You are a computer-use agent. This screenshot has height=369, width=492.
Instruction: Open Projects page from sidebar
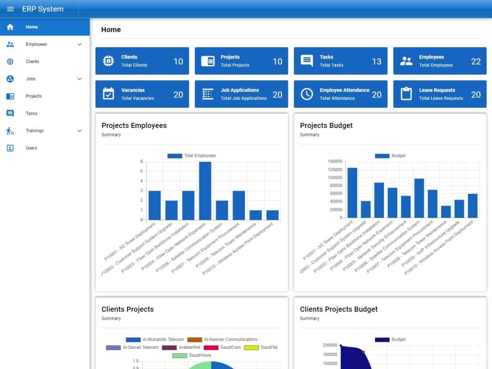click(x=45, y=96)
